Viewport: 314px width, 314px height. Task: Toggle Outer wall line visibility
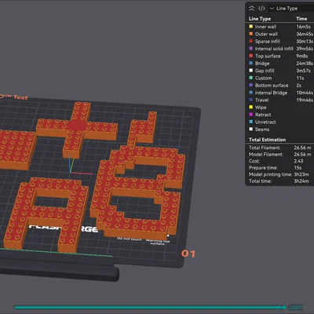(x=279, y=34)
